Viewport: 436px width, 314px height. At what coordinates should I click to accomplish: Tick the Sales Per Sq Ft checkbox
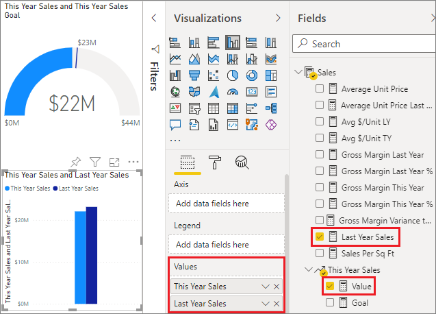click(x=320, y=253)
